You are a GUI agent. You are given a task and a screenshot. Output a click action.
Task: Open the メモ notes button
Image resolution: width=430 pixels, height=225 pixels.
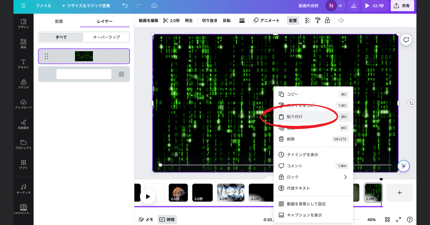[x=146, y=220]
